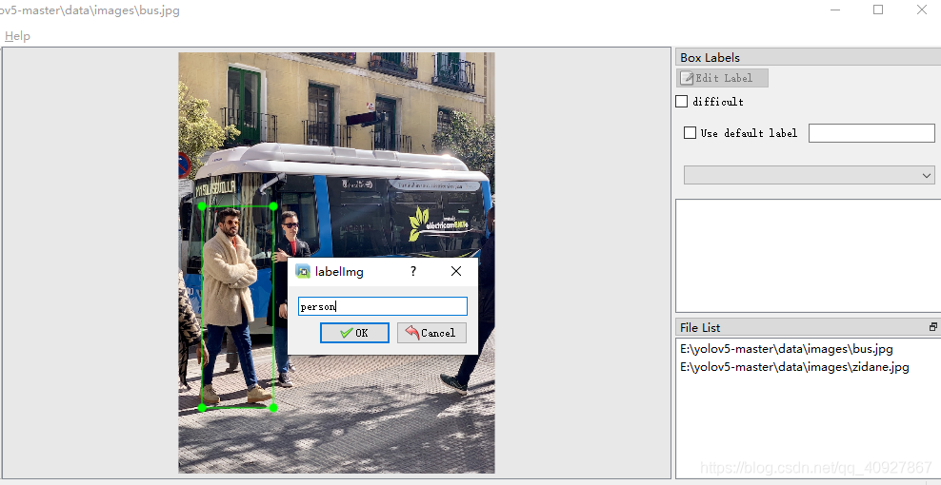Select bus.jpg in the File List
This screenshot has width=941, height=485.
pos(786,348)
